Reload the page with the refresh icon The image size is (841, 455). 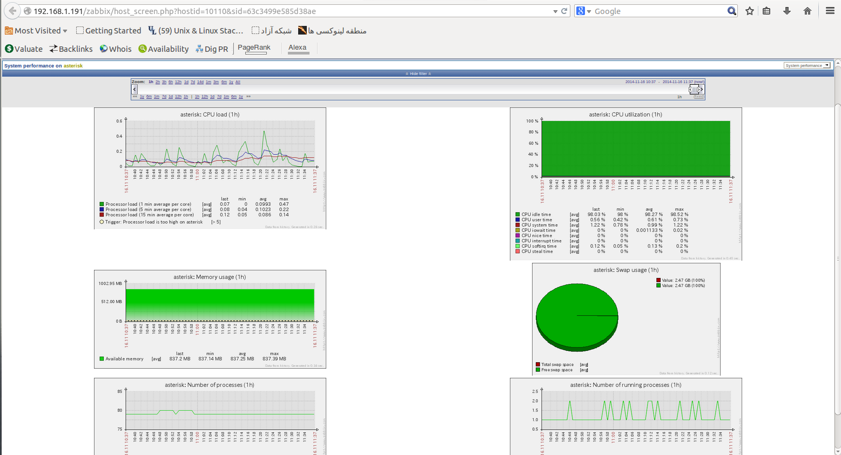[564, 11]
